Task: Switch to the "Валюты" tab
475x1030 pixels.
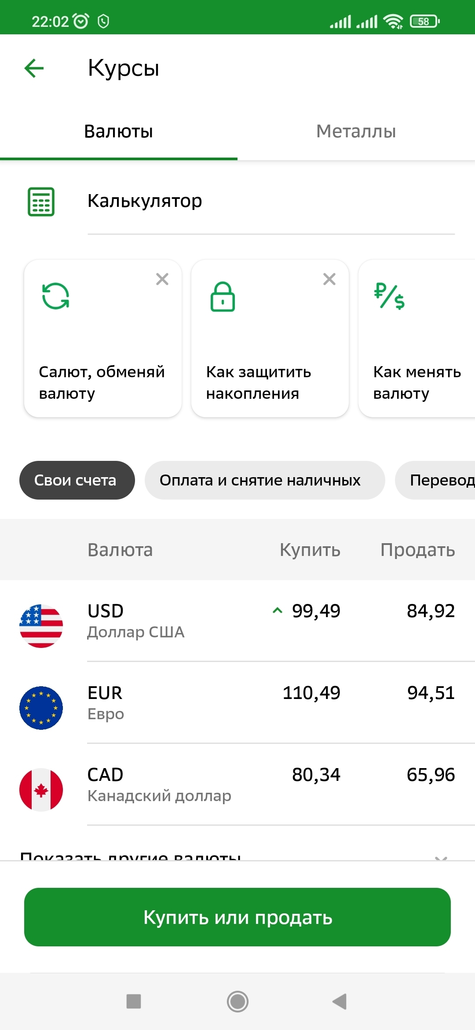Action: [x=119, y=131]
